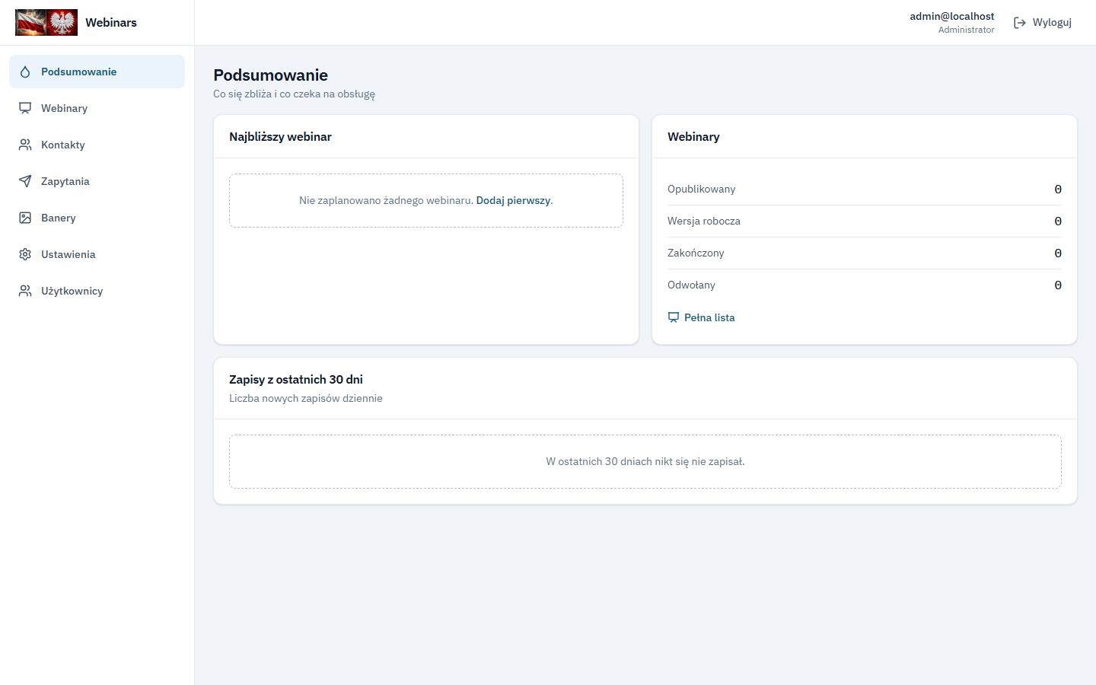
Task: Click the Podsumowanie droplet icon in sidebar
Action: click(x=25, y=72)
